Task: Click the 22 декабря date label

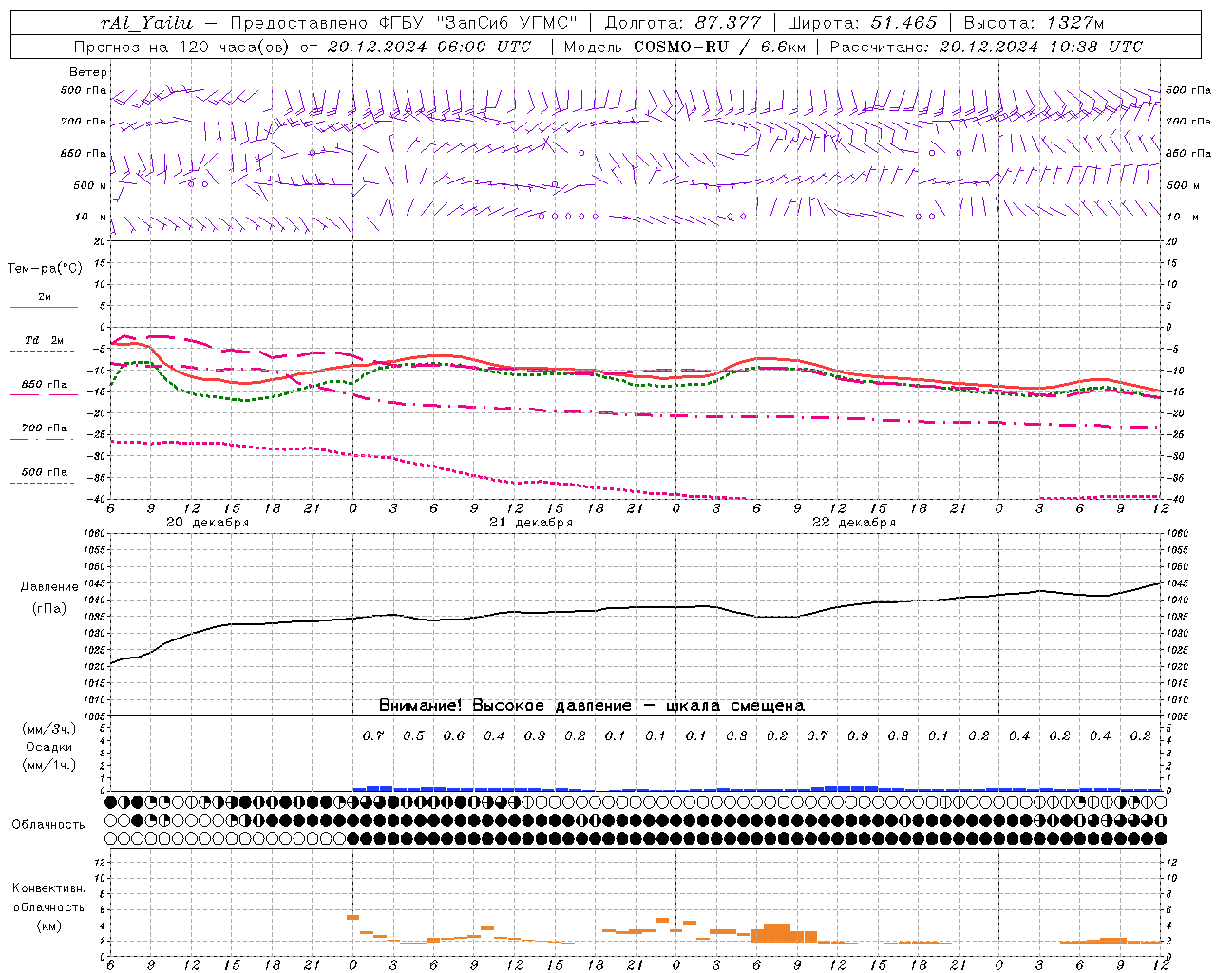Action: coord(854,523)
